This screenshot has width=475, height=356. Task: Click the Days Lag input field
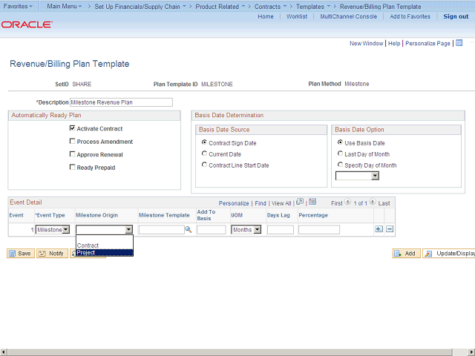tap(281, 230)
